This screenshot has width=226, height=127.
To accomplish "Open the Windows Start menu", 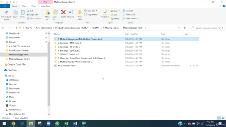I will pos(4,123).
